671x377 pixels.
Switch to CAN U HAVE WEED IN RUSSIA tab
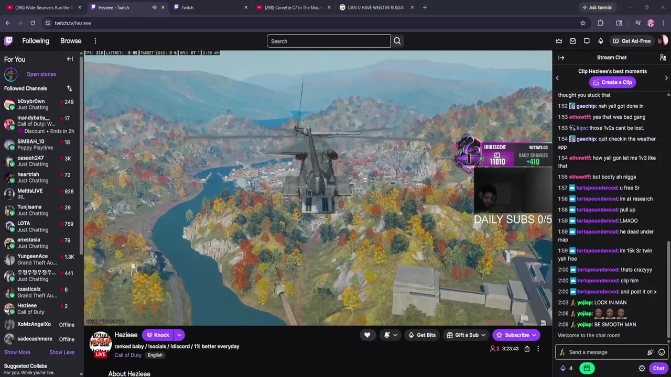pos(376,7)
